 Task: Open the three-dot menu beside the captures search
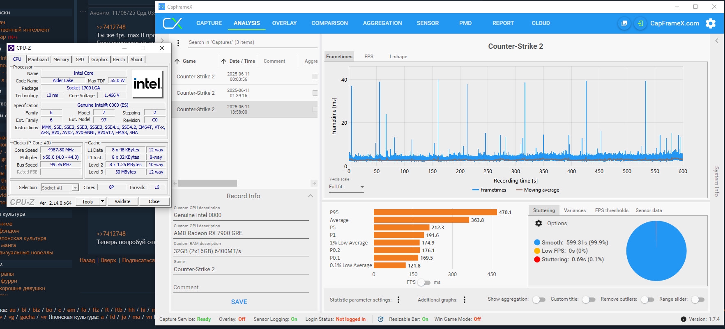(x=178, y=43)
